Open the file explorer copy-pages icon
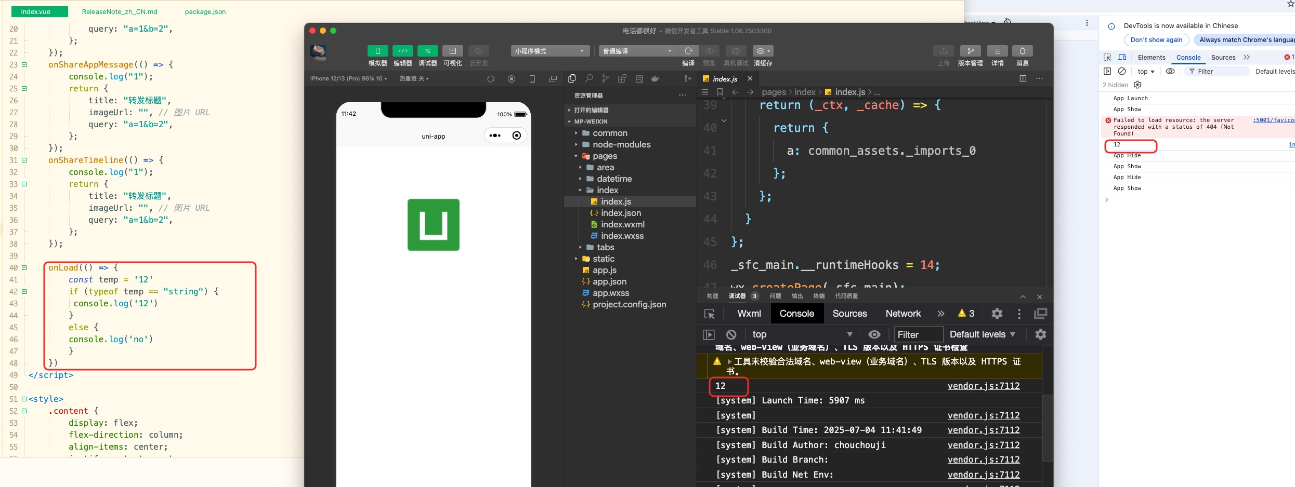 [572, 78]
